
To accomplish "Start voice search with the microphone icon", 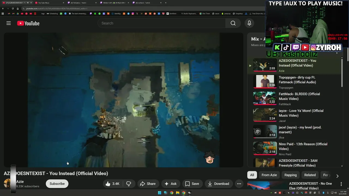I will 249,23.
